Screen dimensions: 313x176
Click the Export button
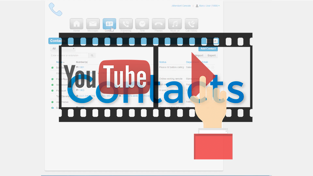[x=212, y=55]
